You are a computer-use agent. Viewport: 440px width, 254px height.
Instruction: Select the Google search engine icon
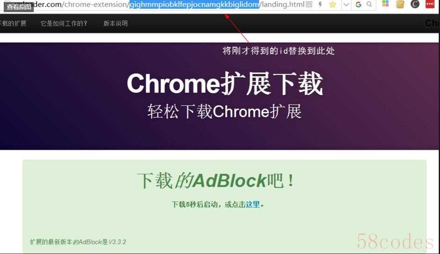pos(358,5)
